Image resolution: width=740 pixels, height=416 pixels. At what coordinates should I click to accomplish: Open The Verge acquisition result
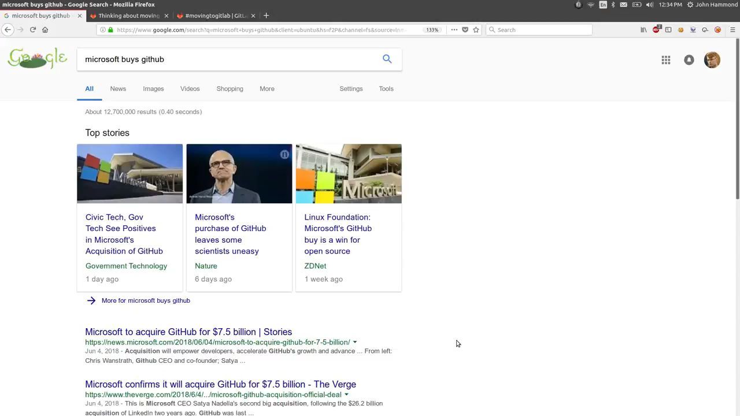click(220, 384)
